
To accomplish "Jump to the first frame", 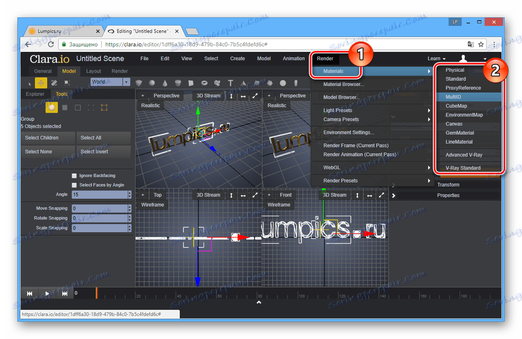I will (x=29, y=294).
